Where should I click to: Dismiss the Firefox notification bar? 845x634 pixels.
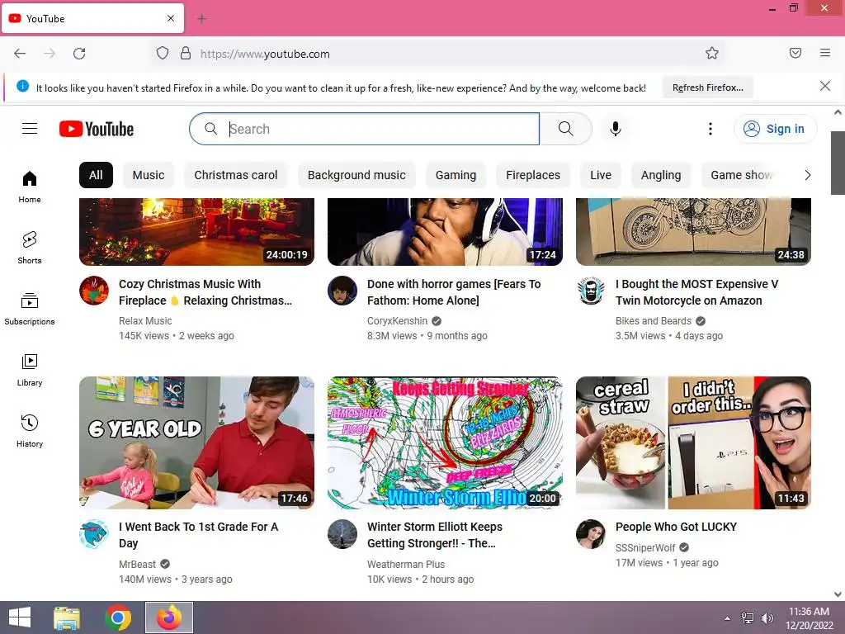(x=824, y=86)
